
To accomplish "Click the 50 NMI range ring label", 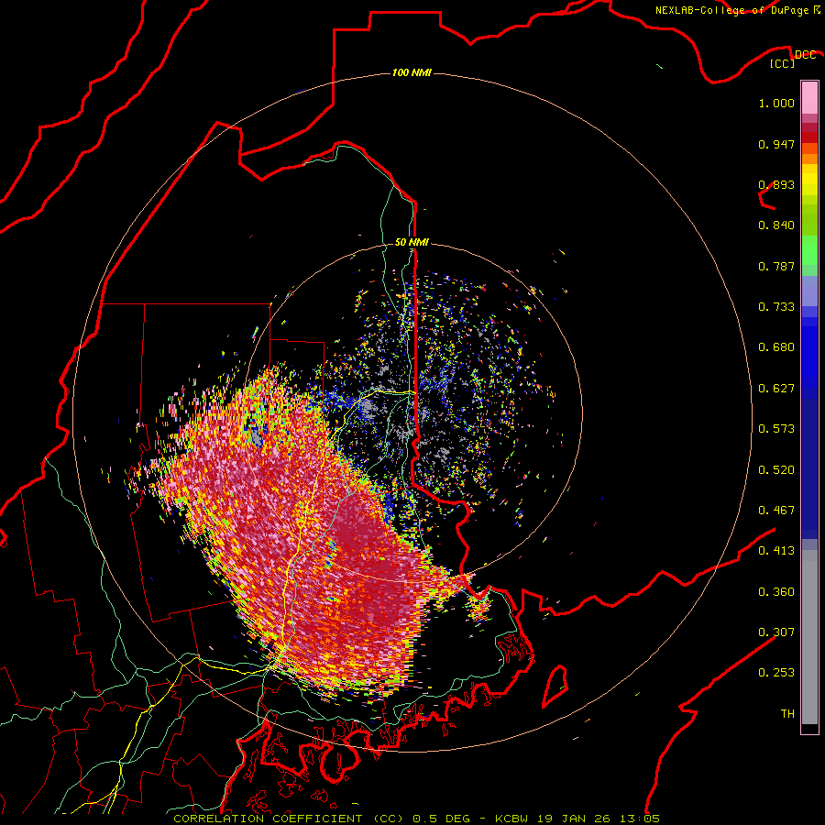I will pyautogui.click(x=412, y=242).
